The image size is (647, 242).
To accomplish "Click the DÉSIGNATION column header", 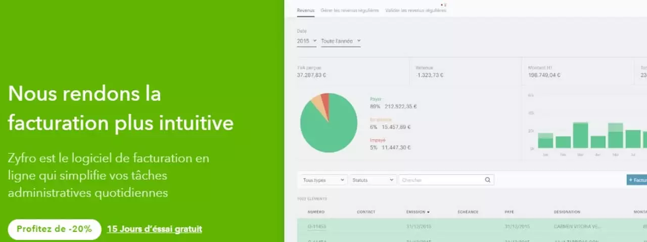I will tap(567, 212).
